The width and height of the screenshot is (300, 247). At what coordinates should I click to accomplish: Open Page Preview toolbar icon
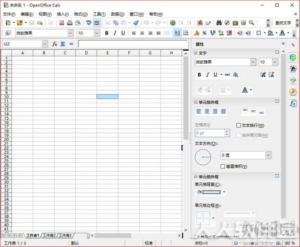tap(78, 23)
